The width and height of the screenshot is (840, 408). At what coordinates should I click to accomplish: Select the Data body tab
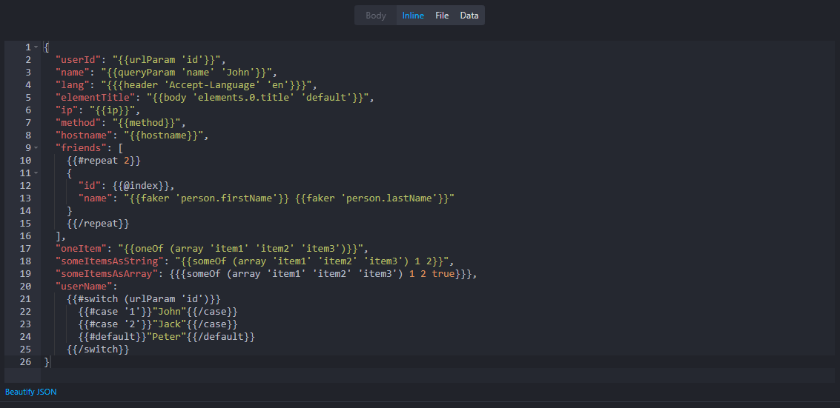pos(469,16)
